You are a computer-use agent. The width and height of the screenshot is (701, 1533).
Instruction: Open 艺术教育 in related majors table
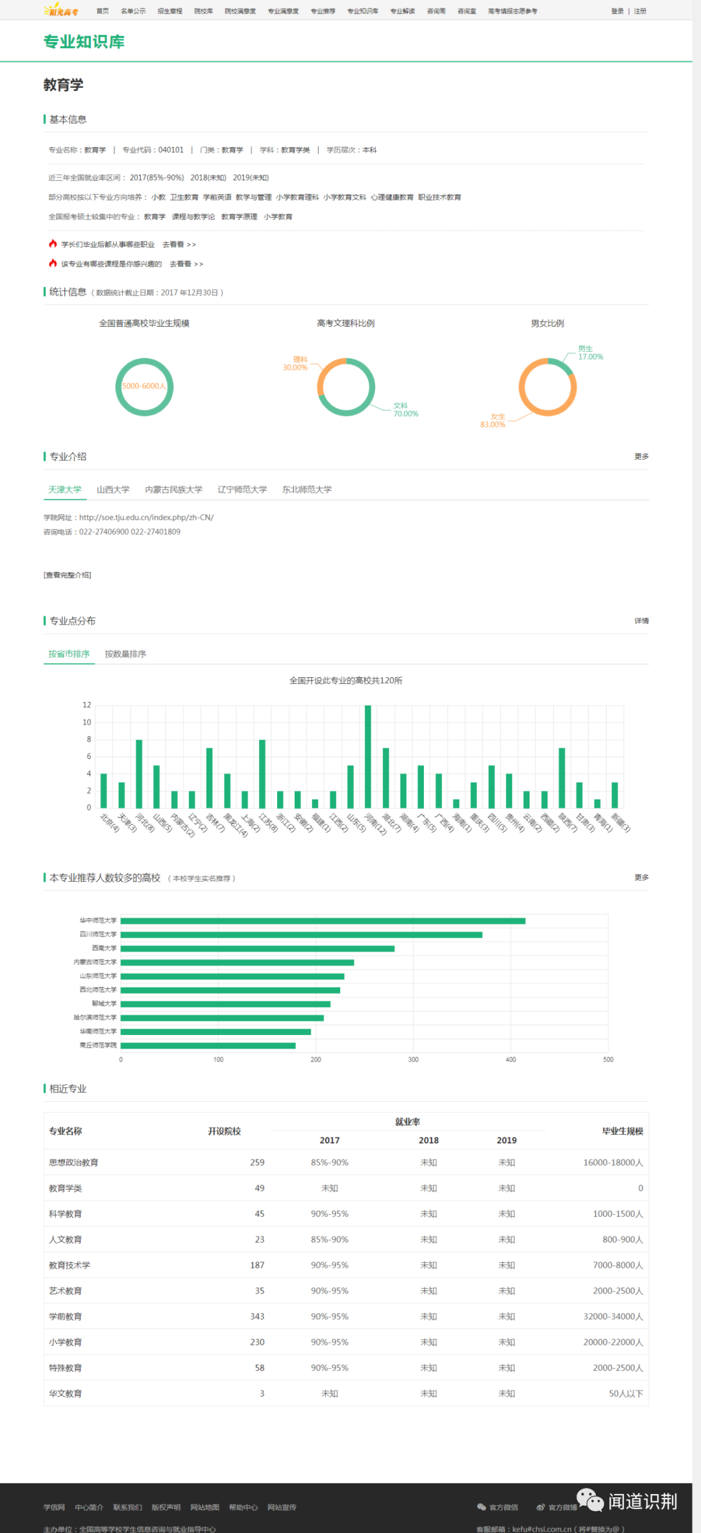click(x=65, y=1291)
